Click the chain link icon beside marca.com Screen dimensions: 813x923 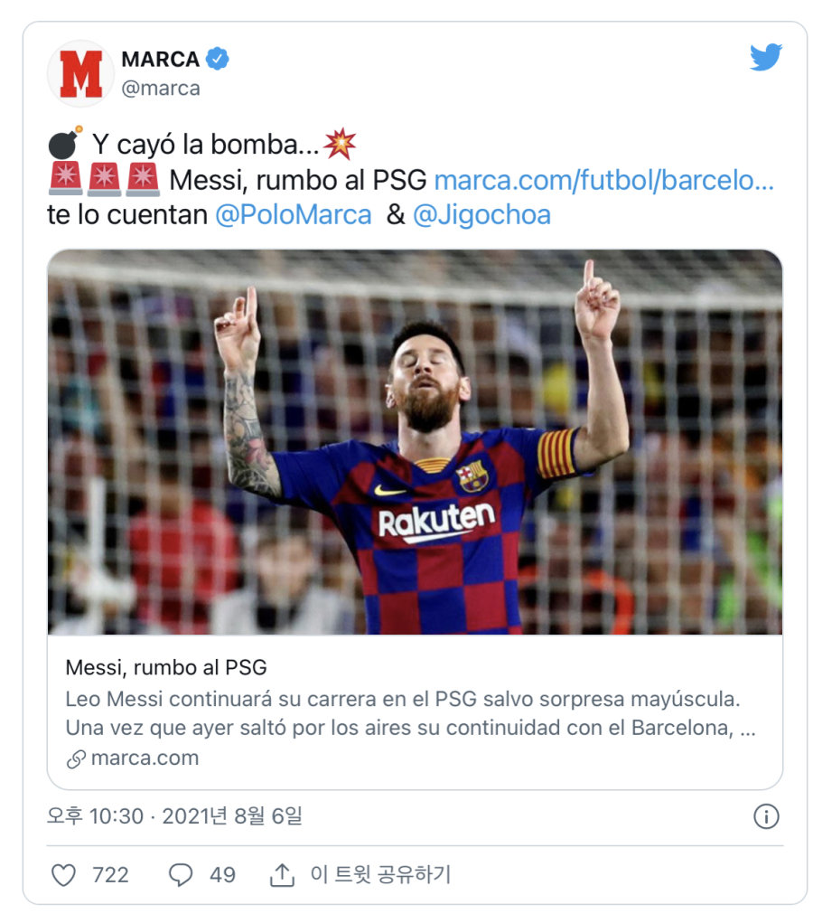(x=76, y=758)
